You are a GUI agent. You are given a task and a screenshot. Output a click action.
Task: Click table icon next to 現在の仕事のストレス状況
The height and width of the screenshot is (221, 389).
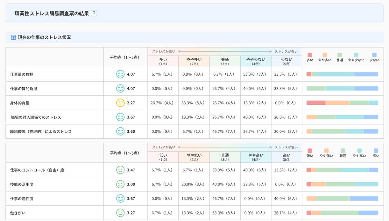pyautogui.click(x=13, y=37)
